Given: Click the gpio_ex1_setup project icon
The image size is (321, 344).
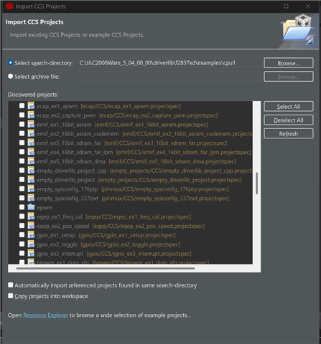Looking at the screenshot, I should coord(31,235).
